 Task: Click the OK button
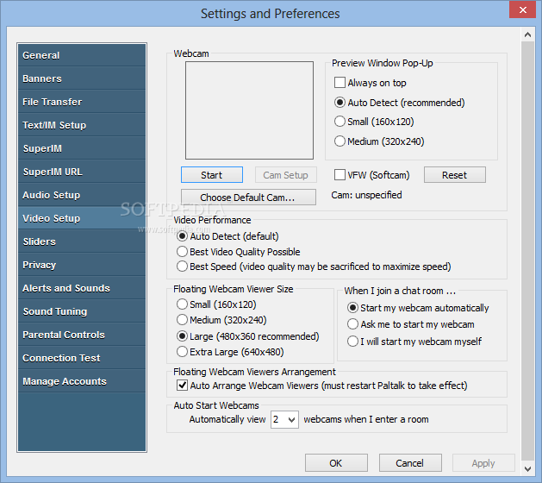coord(336,463)
